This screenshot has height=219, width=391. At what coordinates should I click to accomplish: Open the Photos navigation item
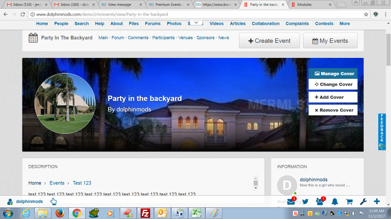click(174, 23)
